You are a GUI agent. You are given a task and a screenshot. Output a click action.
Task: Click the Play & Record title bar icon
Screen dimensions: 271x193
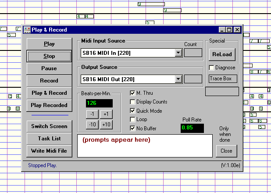(x=27, y=30)
